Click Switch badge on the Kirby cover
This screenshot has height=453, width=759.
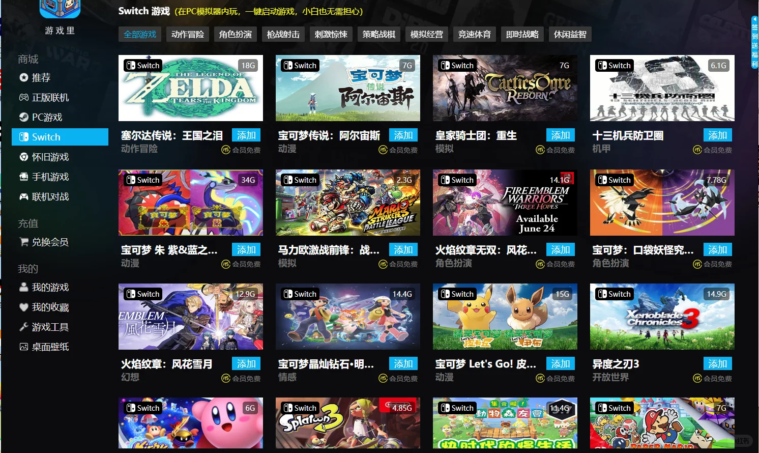coord(143,408)
